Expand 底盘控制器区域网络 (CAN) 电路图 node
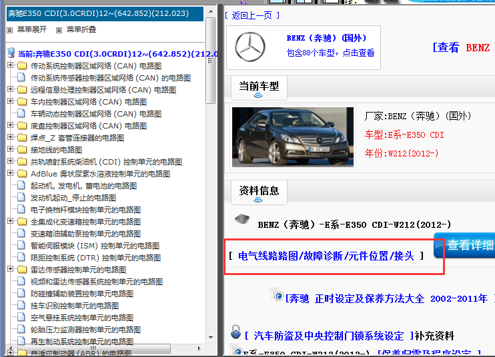Screen dimensions: 495x357 tap(11, 125)
